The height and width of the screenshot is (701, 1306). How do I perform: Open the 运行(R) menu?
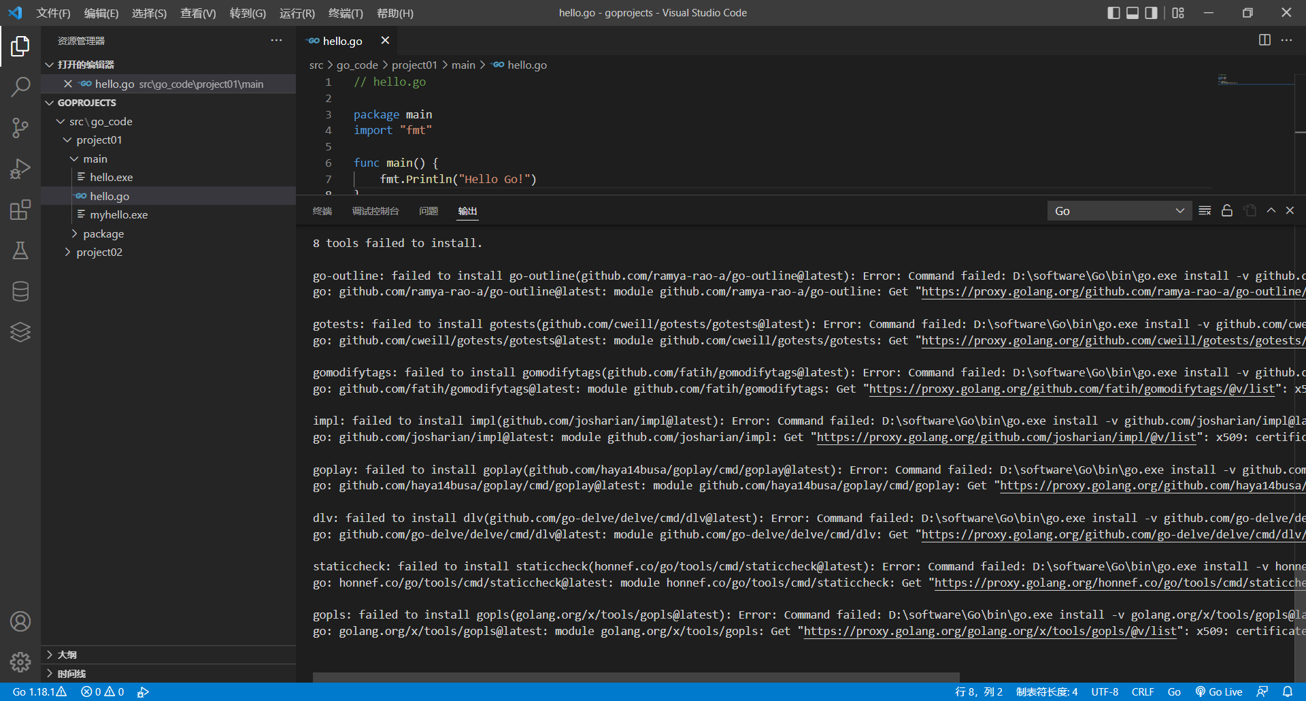pos(297,13)
